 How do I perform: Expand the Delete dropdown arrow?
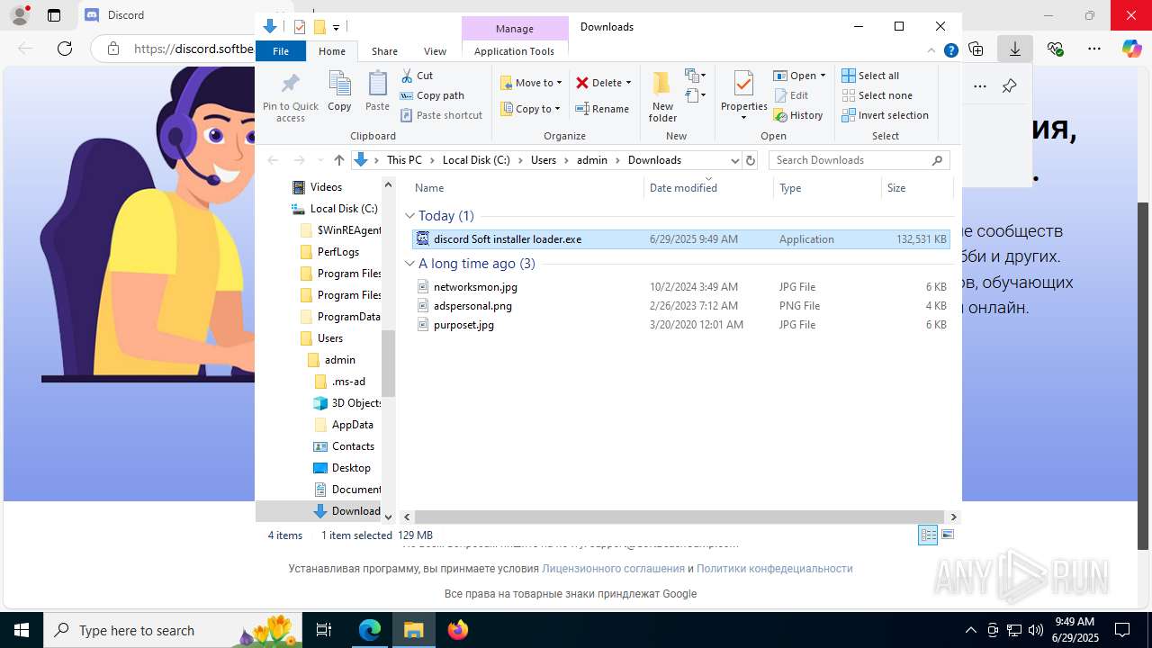[628, 83]
